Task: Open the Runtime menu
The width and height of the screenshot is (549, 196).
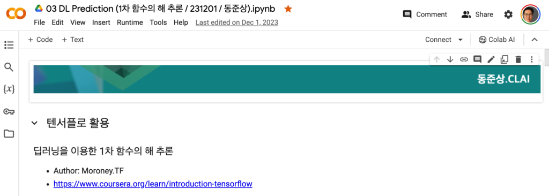Action: (130, 22)
